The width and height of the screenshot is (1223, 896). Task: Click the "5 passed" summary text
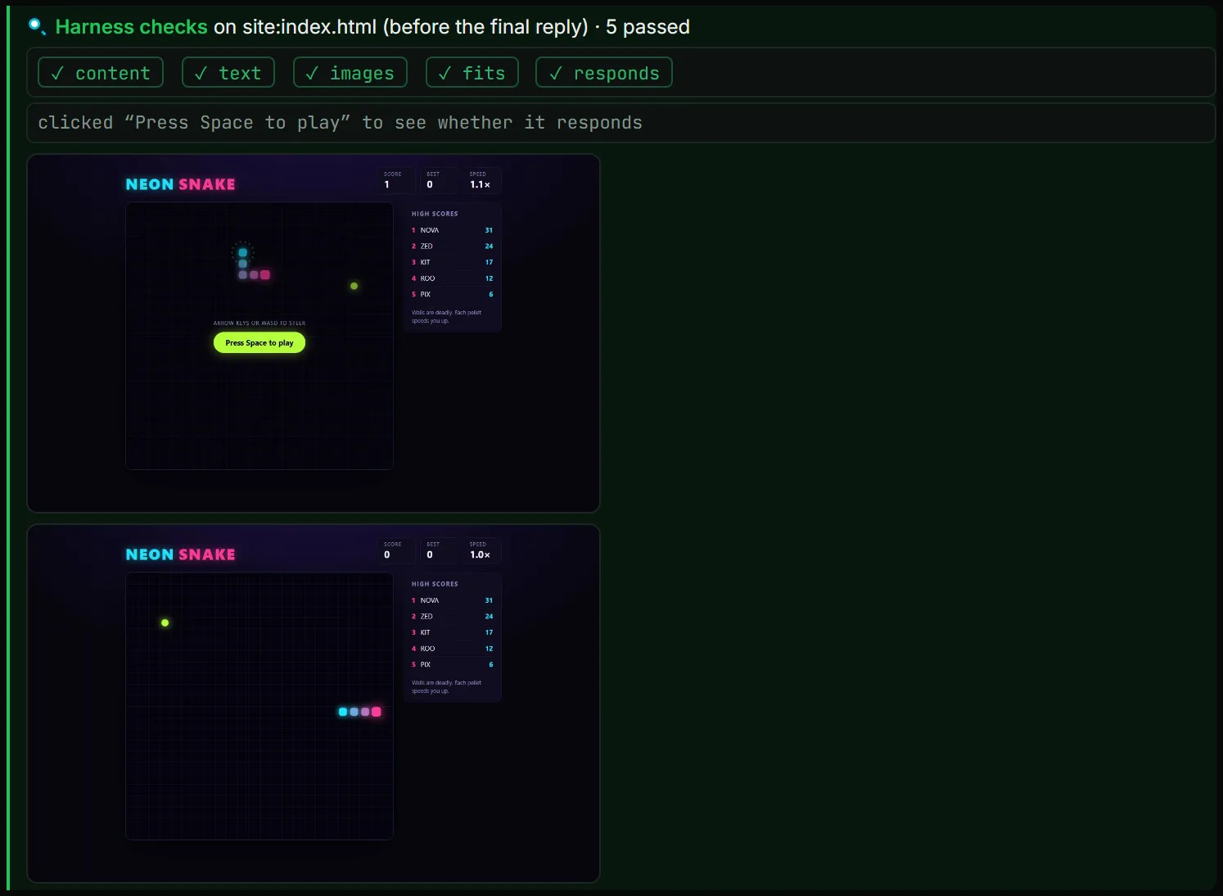tap(648, 27)
